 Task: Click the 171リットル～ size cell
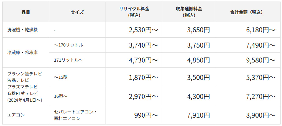69,60
